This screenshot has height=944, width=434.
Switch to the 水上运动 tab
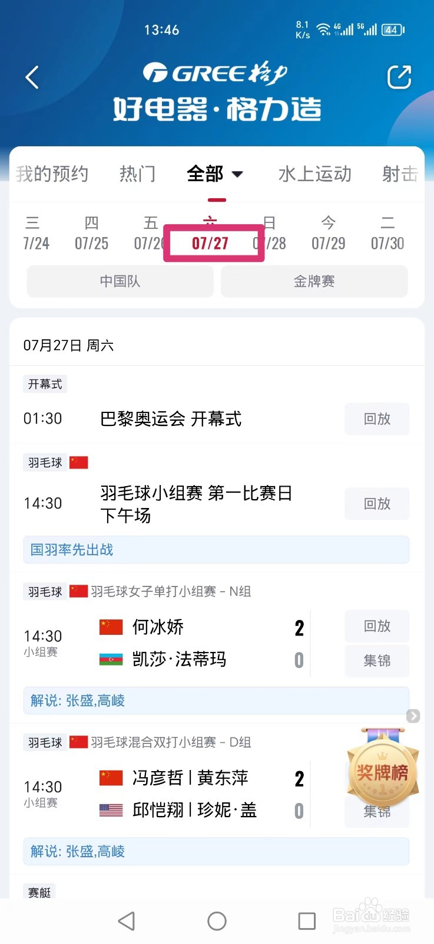click(315, 174)
